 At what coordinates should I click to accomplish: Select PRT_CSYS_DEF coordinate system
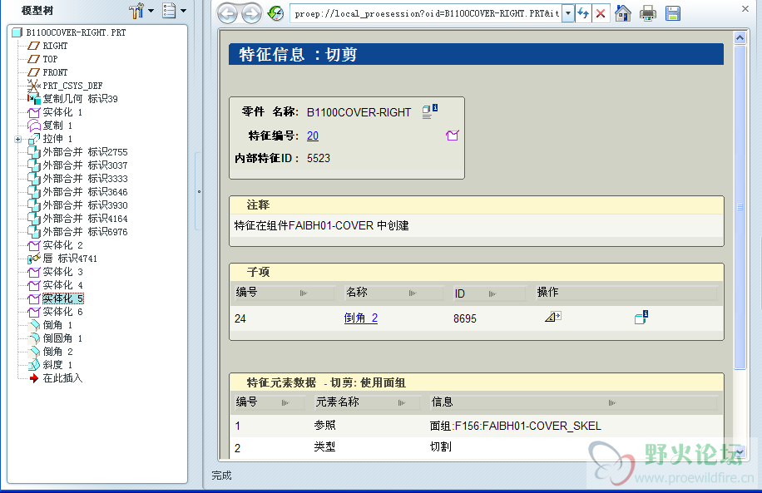[72, 86]
